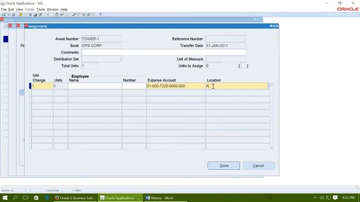
Task: Click the taskbar Search icon
Action: (x=15, y=198)
